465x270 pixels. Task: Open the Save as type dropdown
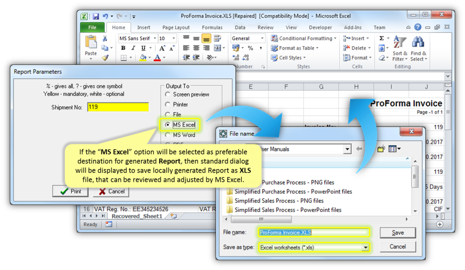click(x=366, y=247)
